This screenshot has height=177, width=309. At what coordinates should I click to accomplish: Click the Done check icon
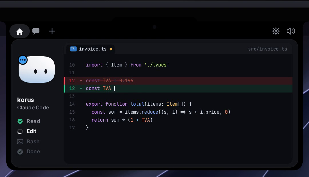click(x=20, y=152)
